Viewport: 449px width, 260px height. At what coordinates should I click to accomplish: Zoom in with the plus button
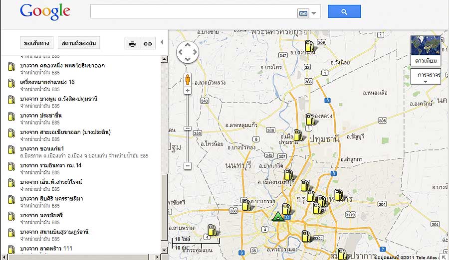(188, 91)
